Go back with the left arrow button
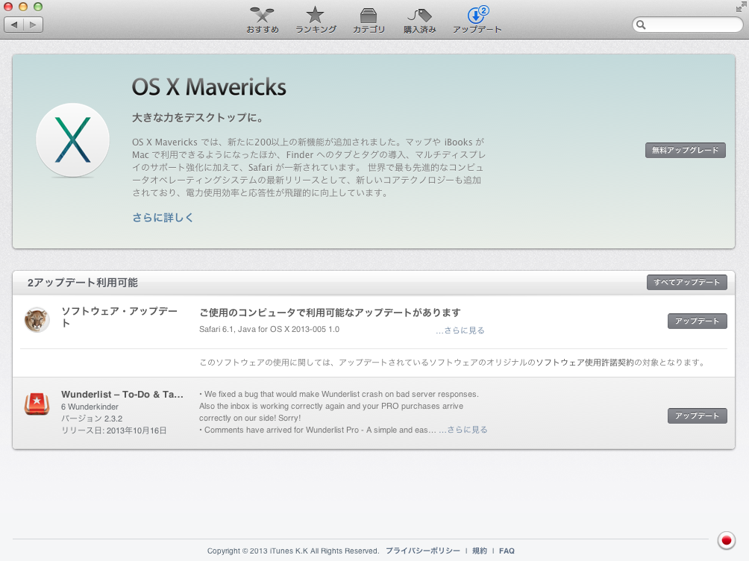The width and height of the screenshot is (749, 561). [x=14, y=25]
